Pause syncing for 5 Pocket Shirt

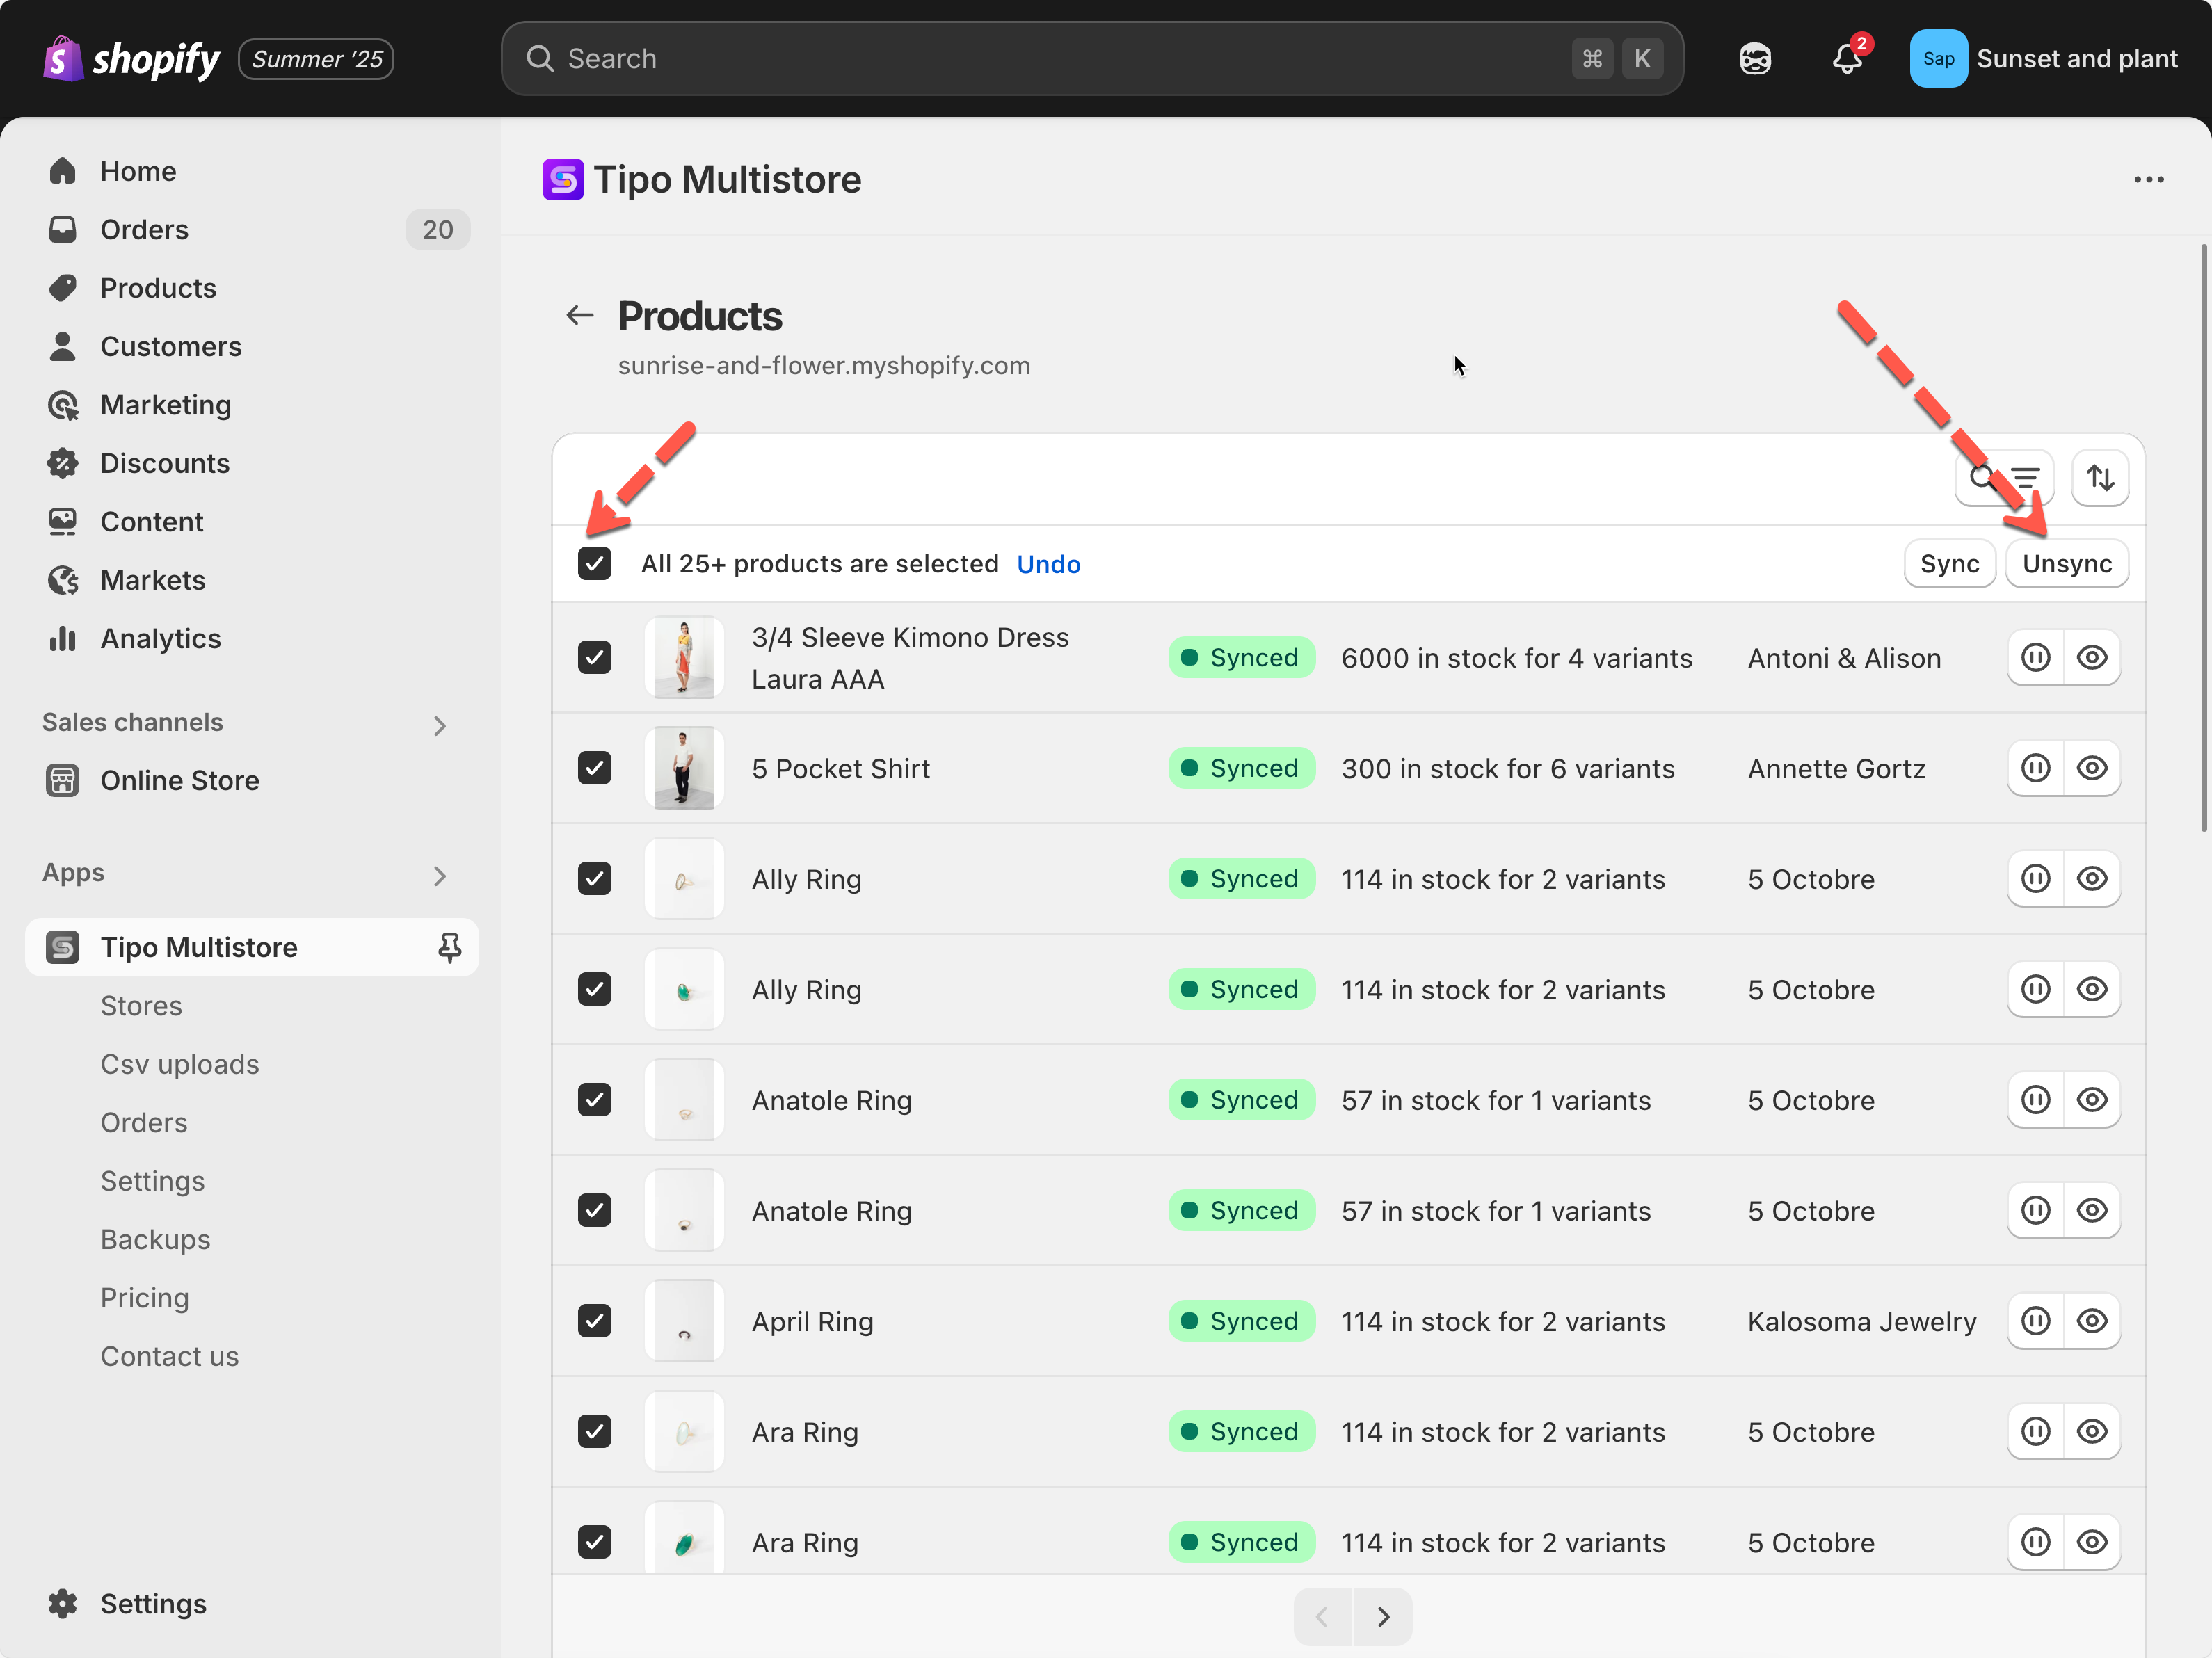[2035, 768]
